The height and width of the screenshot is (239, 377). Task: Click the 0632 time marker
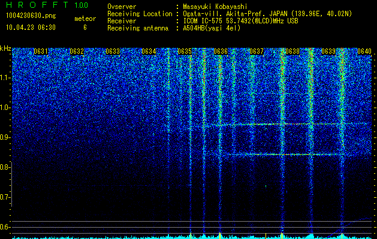[77, 51]
